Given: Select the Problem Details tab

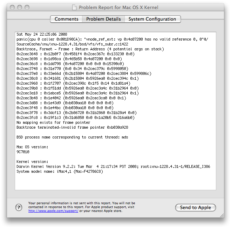Looking at the screenshot, I should (x=103, y=19).
